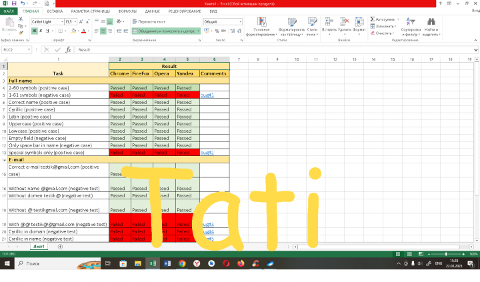Increase decimal places icon
480x282 pixels.
pyautogui.click(x=233, y=31)
